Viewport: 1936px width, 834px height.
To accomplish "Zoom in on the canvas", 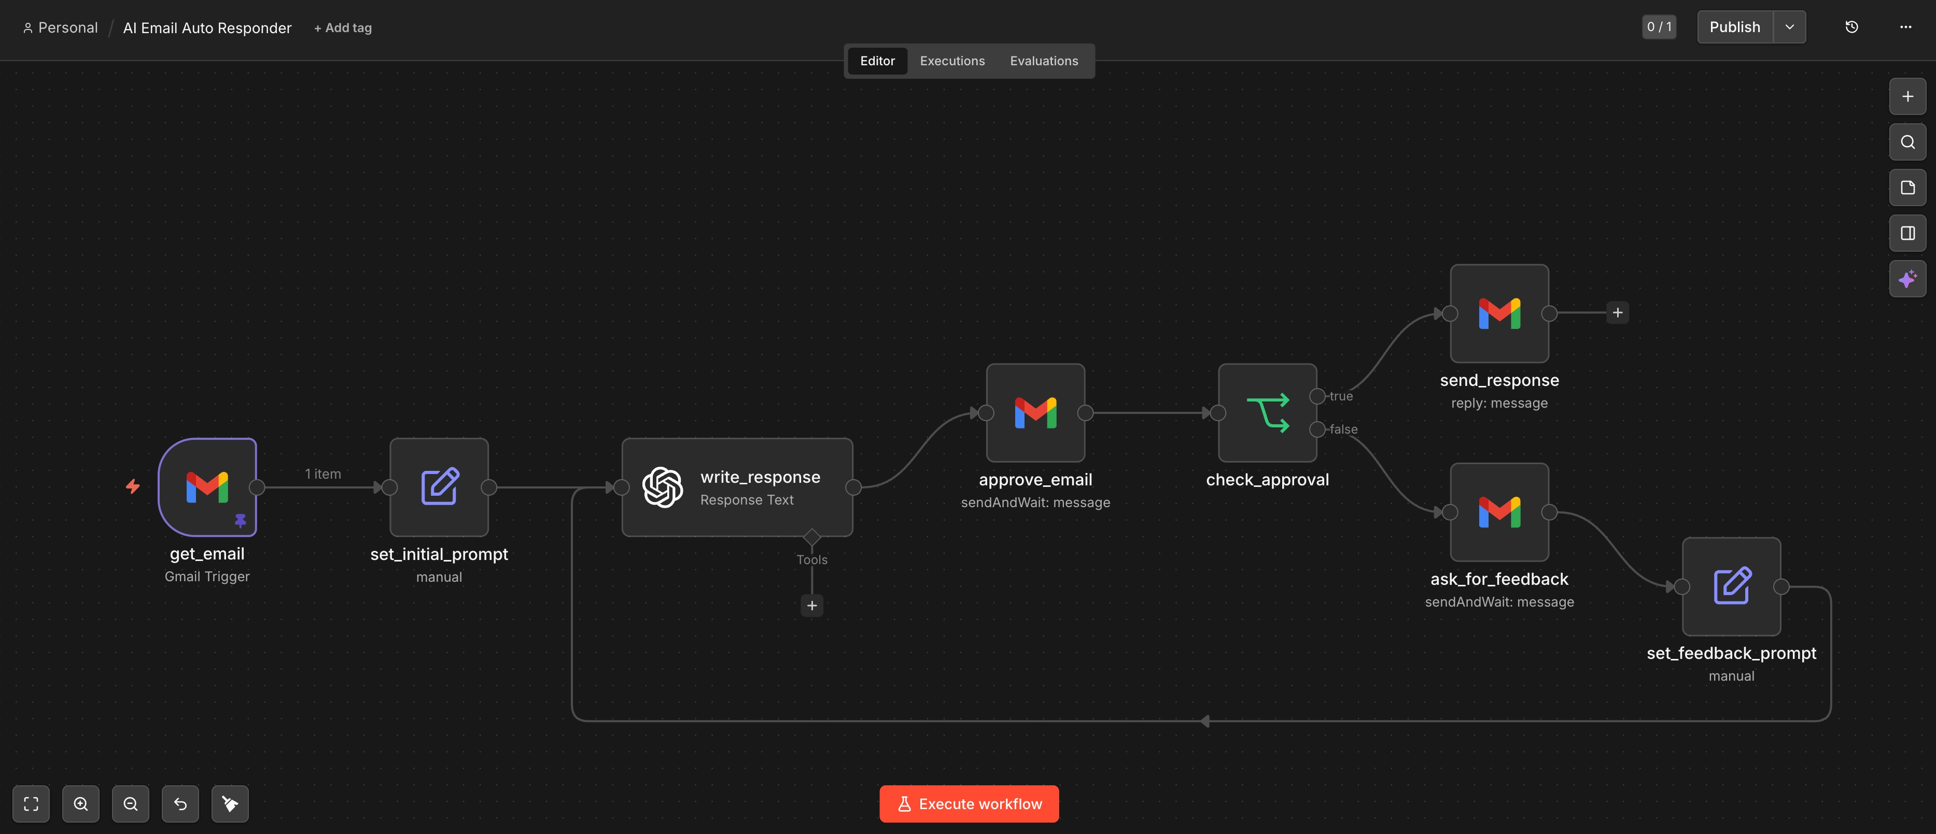I will (x=80, y=804).
